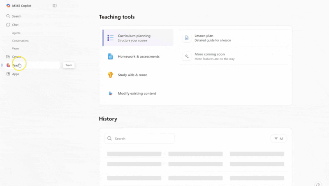Click the filter lines icon beside All

(276, 138)
